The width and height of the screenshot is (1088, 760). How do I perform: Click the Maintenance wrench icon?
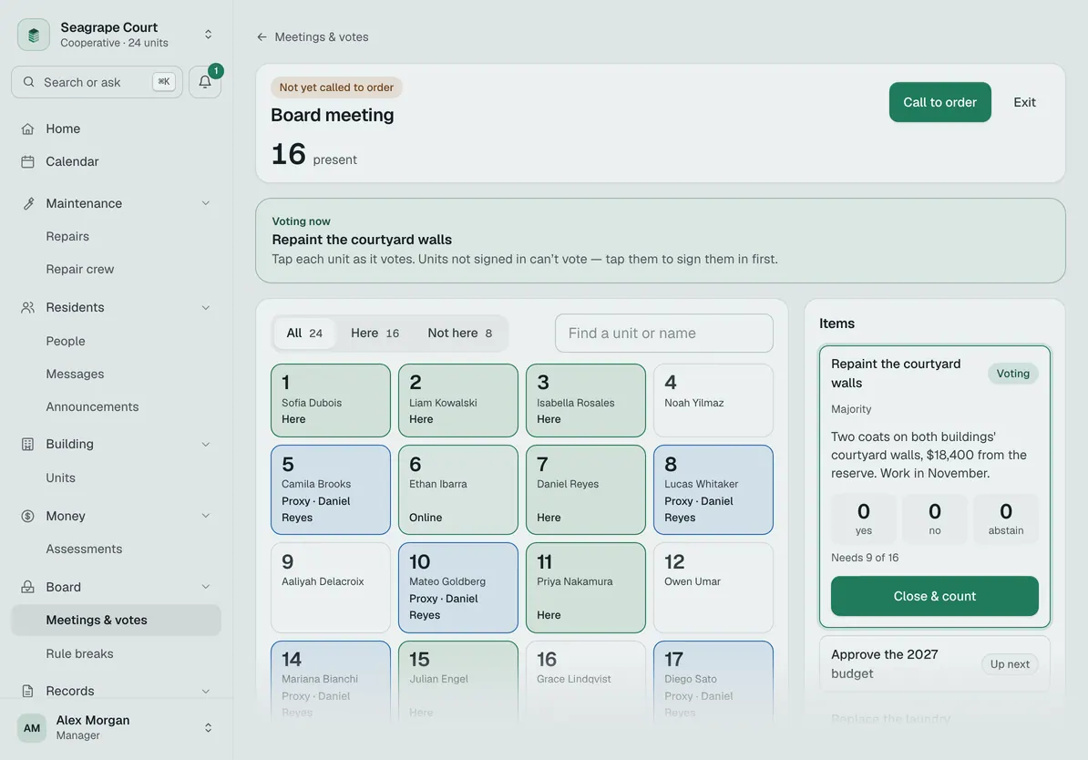coord(27,203)
